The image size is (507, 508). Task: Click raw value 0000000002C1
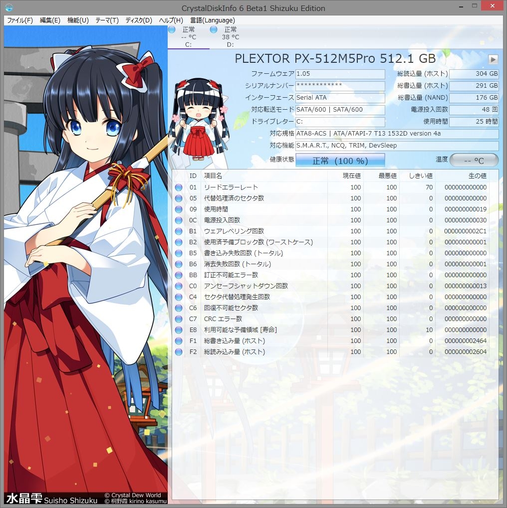[466, 231]
